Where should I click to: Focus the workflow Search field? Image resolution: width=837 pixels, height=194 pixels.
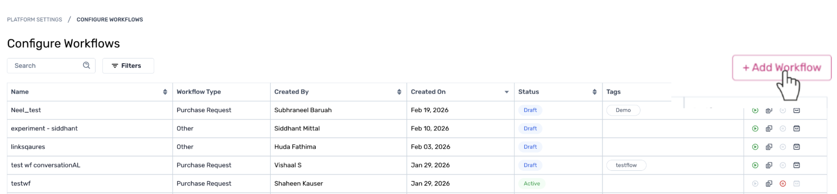(46, 66)
